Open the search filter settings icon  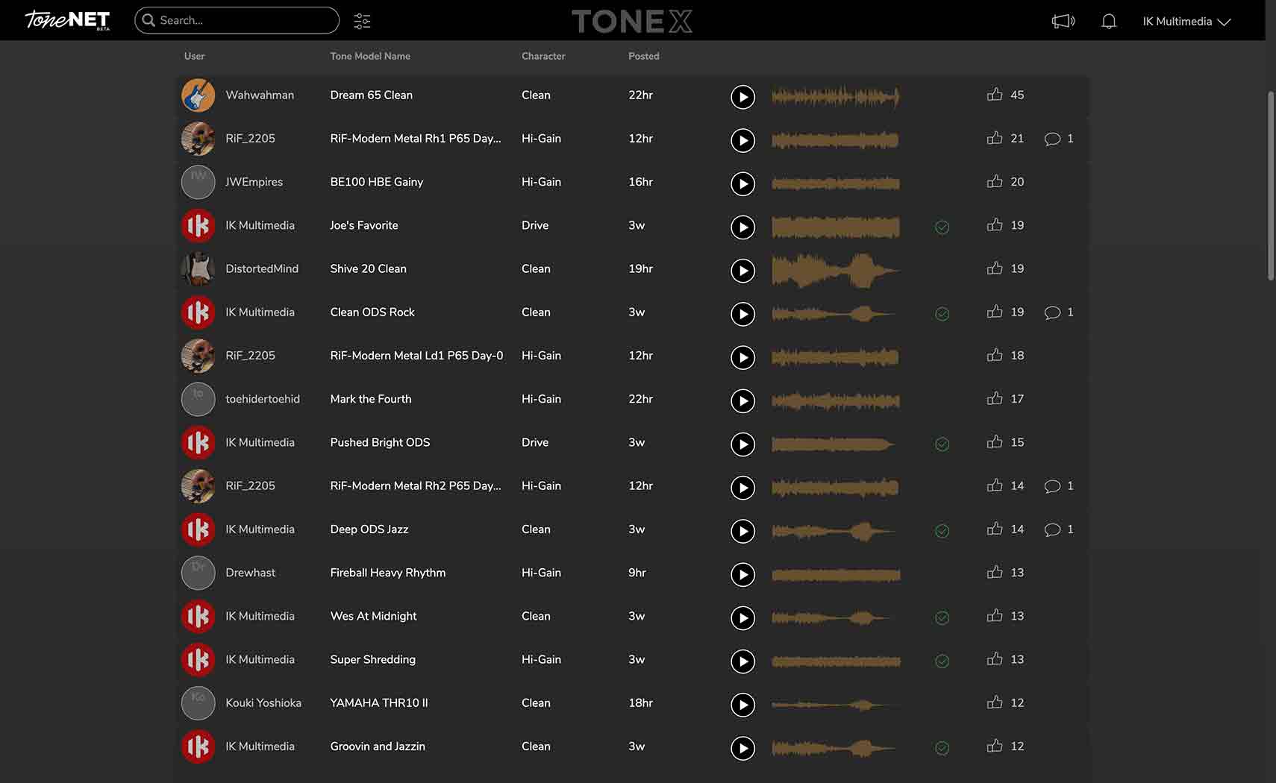tap(362, 21)
